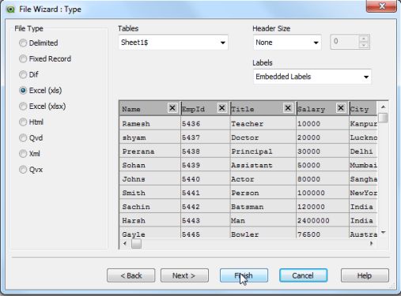
Task: Click the cell containing Ramesh
Action: click(149, 123)
